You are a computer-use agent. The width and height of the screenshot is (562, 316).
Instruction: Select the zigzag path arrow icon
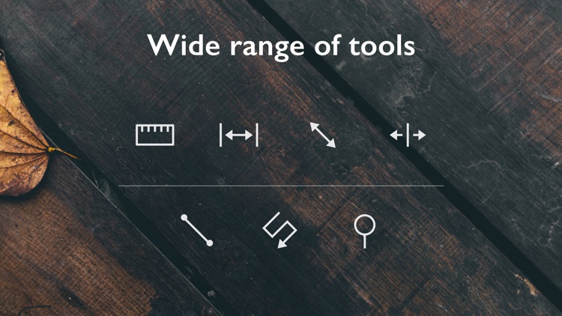click(x=280, y=230)
